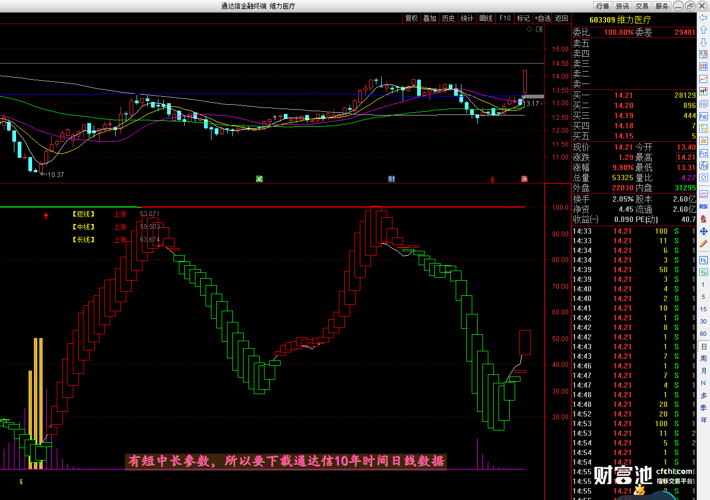Switch to the 60-minute period

pos(703,334)
